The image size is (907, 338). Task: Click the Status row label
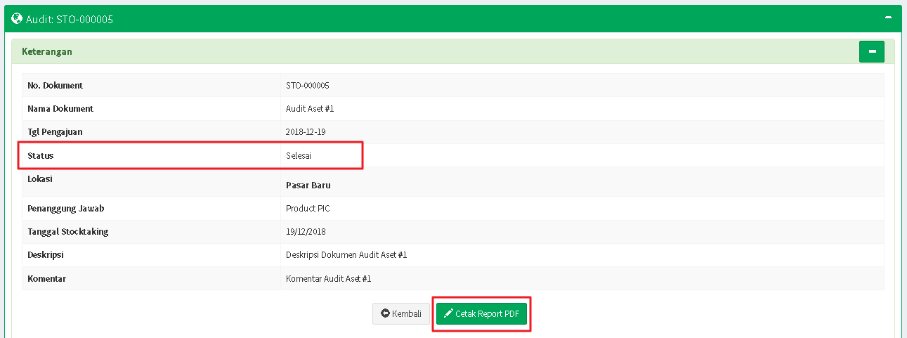(x=41, y=155)
